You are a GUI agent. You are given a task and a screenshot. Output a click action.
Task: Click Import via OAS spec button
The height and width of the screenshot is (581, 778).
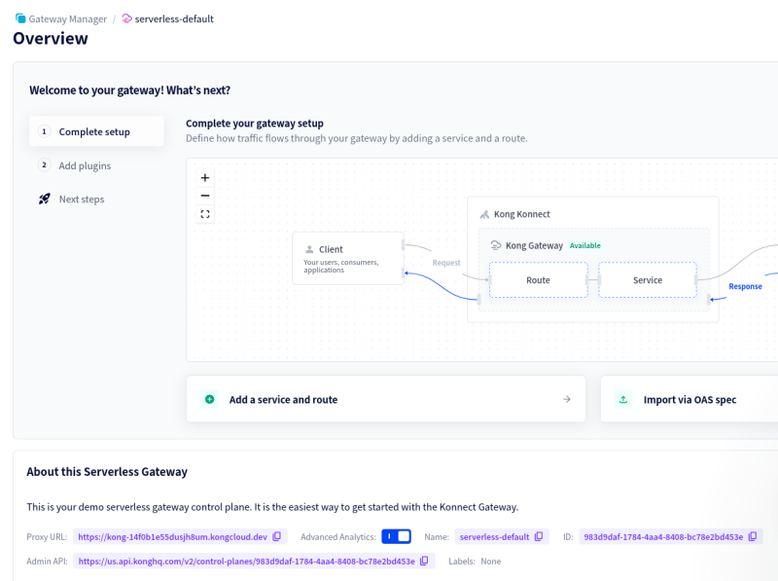pyautogui.click(x=690, y=399)
